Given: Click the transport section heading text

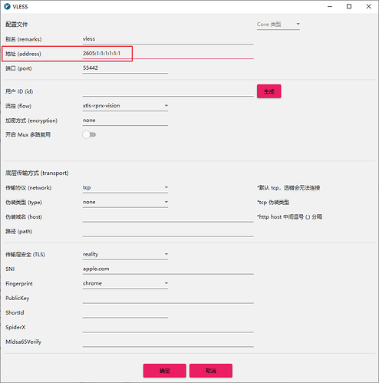Looking at the screenshot, I should click(37, 173).
